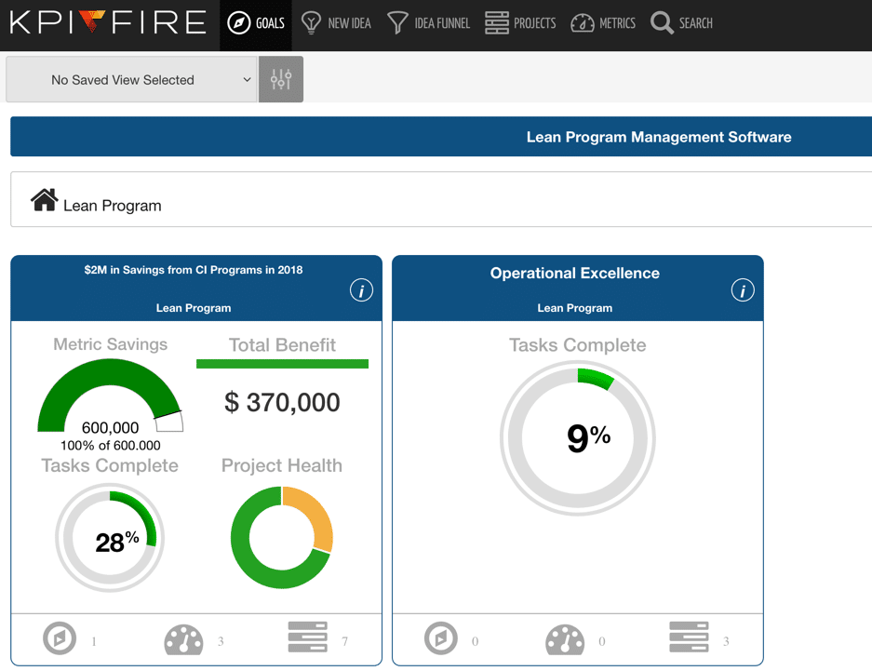Click the Projects stacked bars icon
The height and width of the screenshot is (671, 872).
pyautogui.click(x=497, y=22)
